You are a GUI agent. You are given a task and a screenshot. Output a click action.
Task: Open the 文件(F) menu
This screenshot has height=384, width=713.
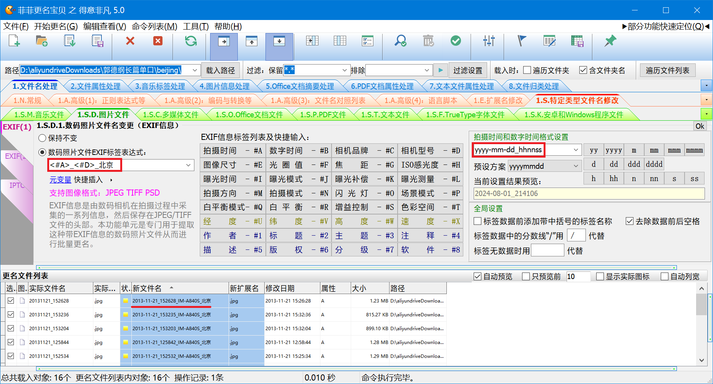[16, 27]
